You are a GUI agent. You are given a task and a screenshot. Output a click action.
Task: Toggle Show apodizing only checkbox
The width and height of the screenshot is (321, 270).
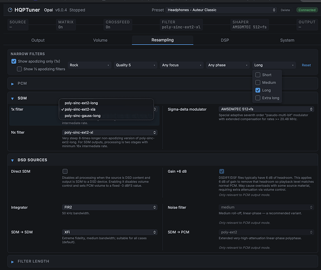coord(14,62)
